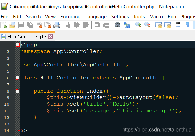Click the closing '?>' tag on line 14
195x136 pixels.
(x=24, y=130)
